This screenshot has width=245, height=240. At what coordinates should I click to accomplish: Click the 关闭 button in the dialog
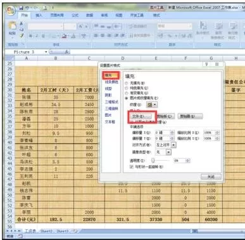pyautogui.click(x=211, y=177)
